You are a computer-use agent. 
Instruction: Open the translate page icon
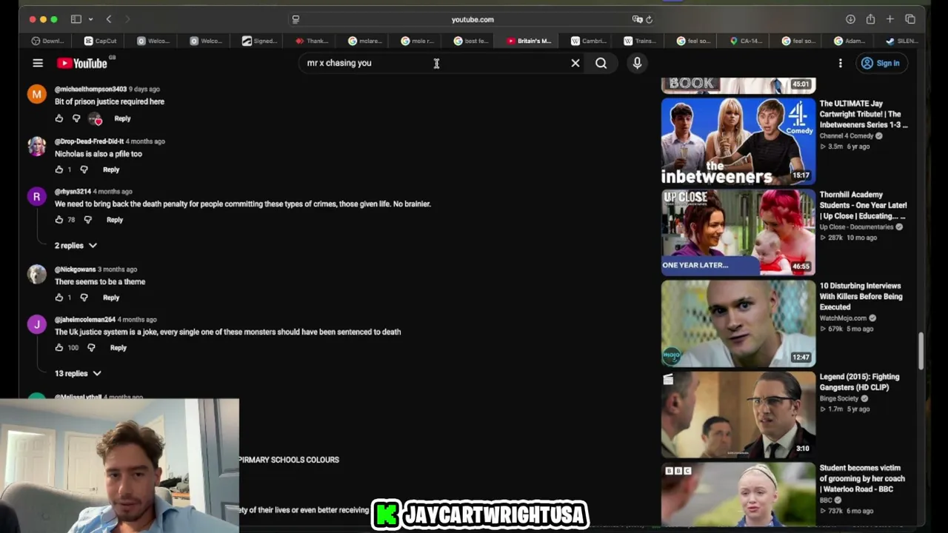pyautogui.click(x=637, y=19)
